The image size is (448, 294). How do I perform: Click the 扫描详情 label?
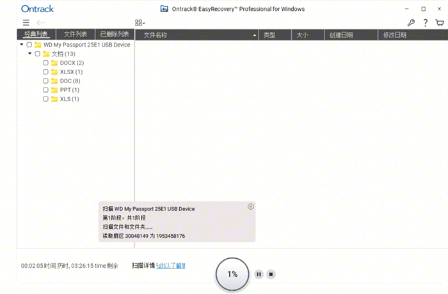(x=143, y=266)
